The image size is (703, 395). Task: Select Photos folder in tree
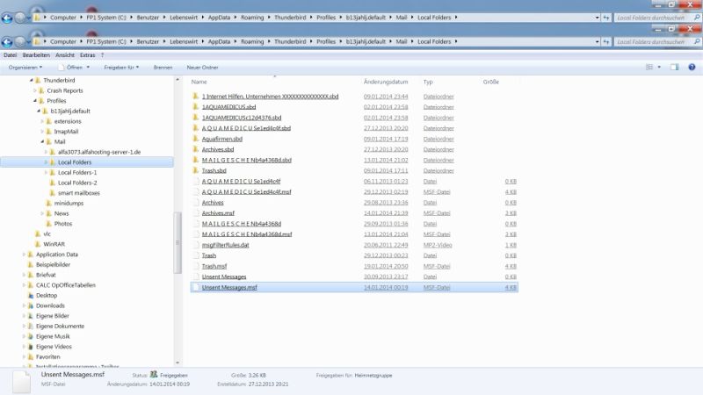pos(62,224)
